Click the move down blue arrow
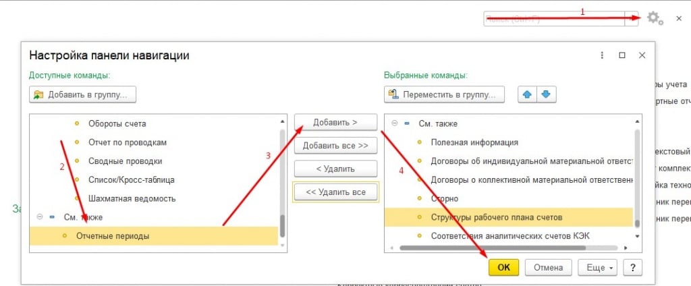 point(545,94)
